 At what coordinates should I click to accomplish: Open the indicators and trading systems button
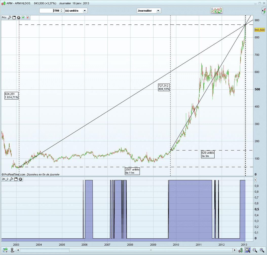(217, 11)
